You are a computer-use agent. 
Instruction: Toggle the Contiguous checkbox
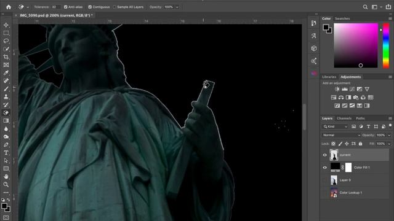pos(90,7)
